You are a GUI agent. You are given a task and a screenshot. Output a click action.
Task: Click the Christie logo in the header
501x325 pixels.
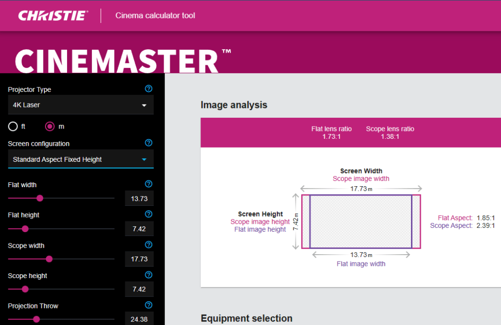pyautogui.click(x=53, y=16)
